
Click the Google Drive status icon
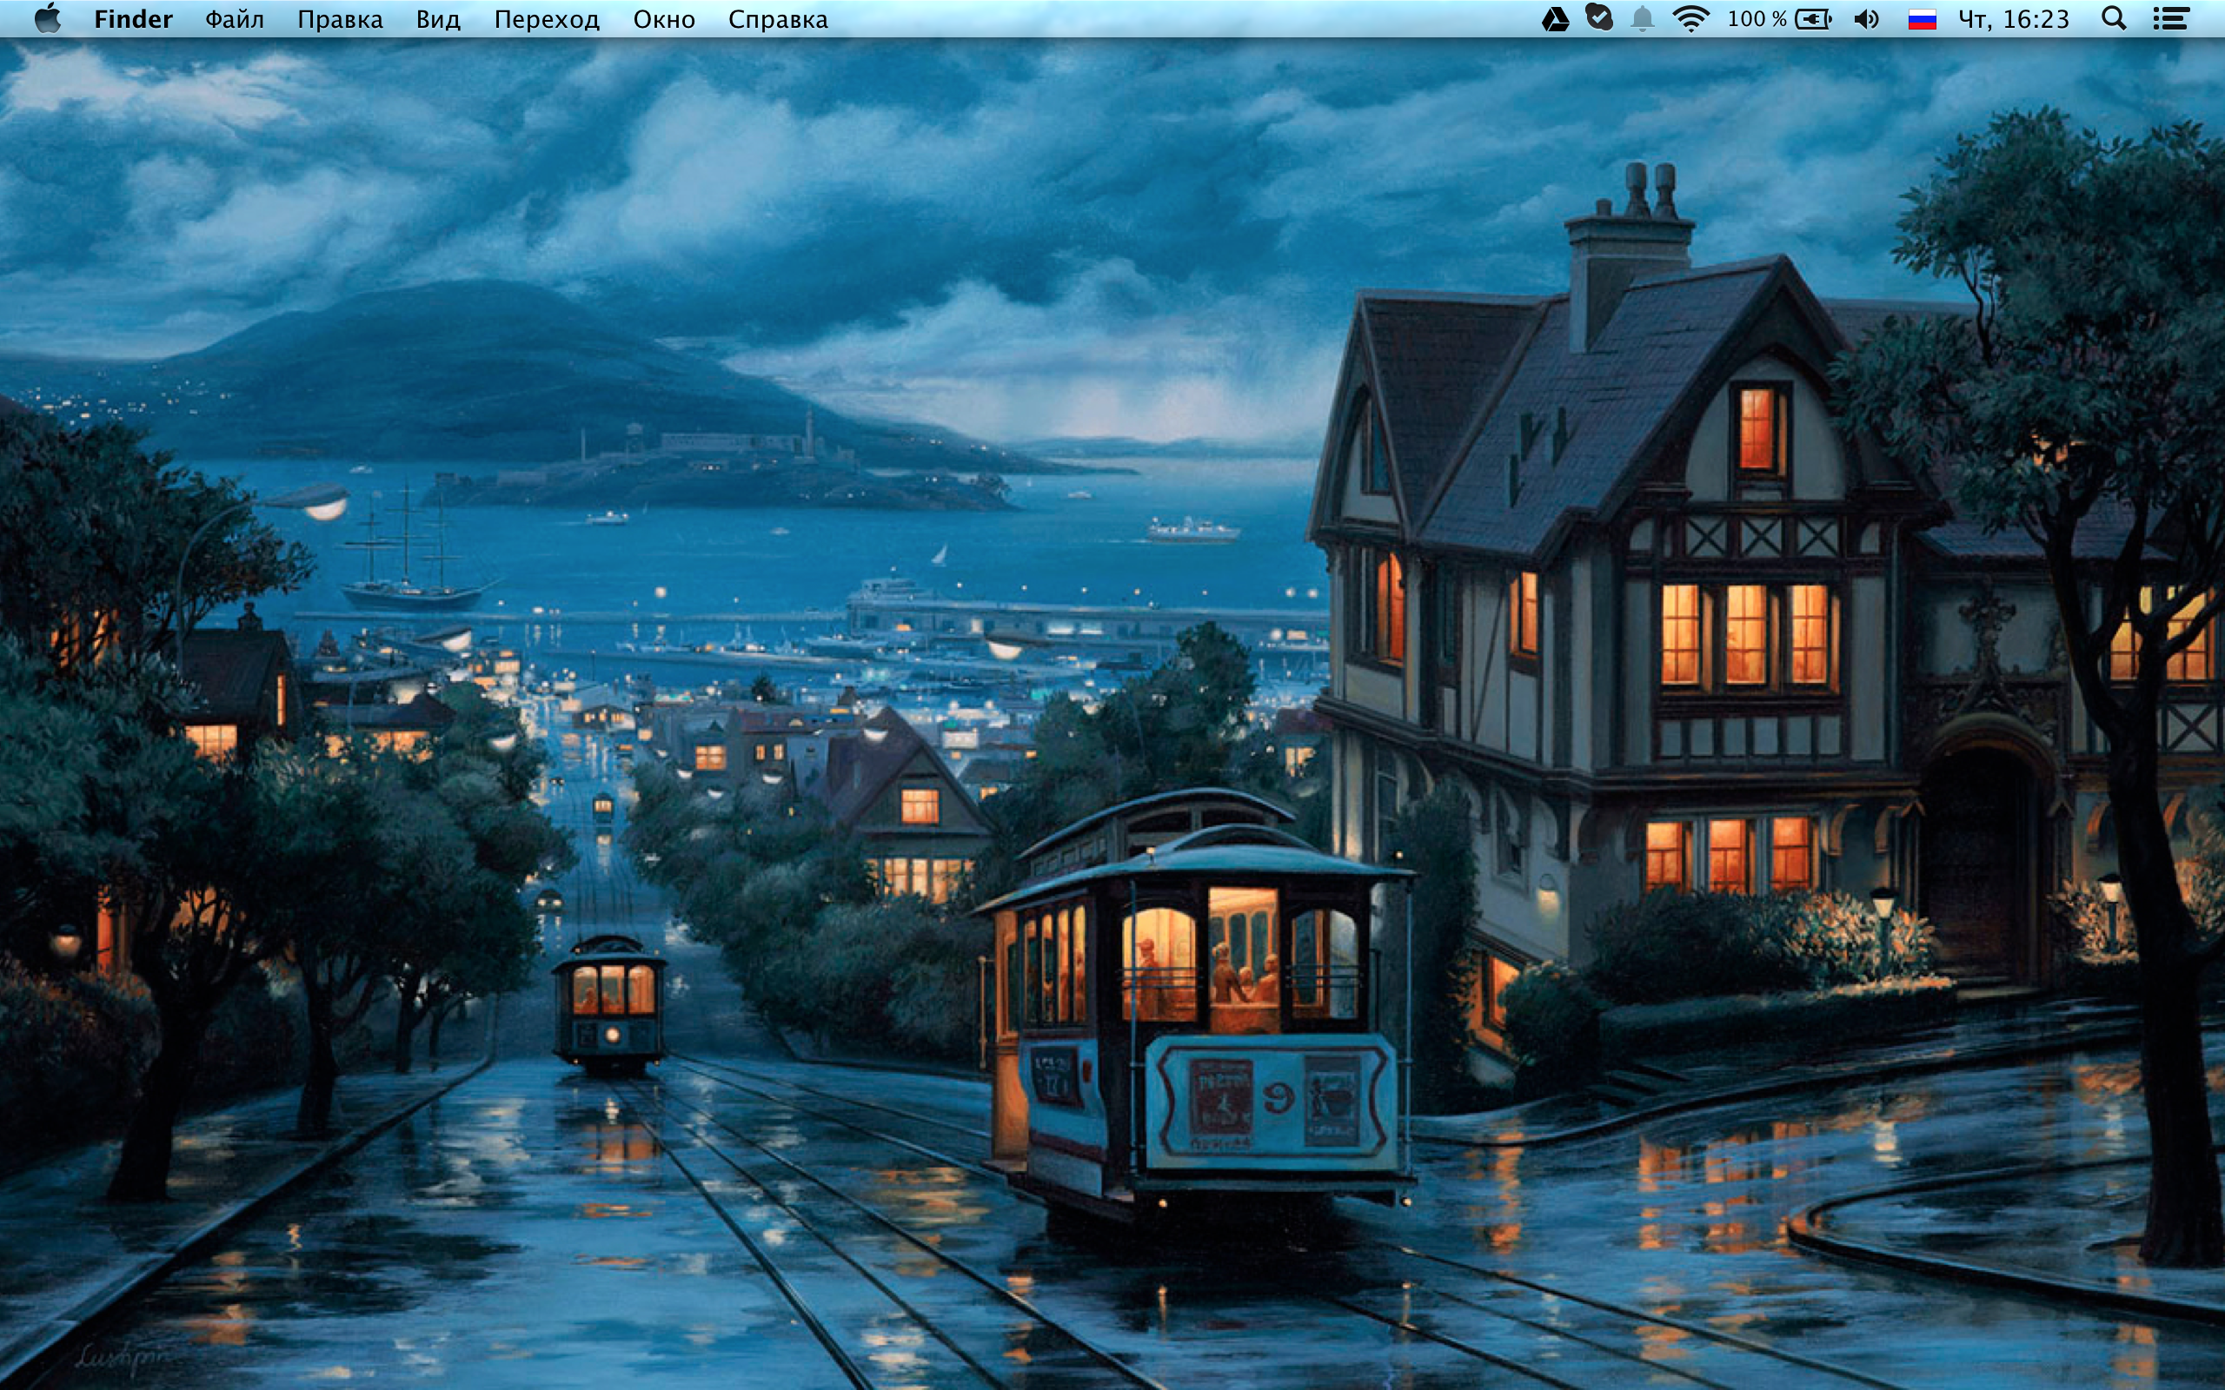coord(1555,19)
